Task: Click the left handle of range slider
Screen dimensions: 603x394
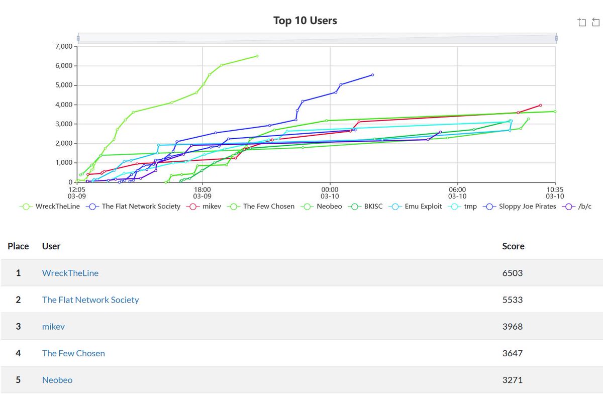Action: click(x=78, y=37)
